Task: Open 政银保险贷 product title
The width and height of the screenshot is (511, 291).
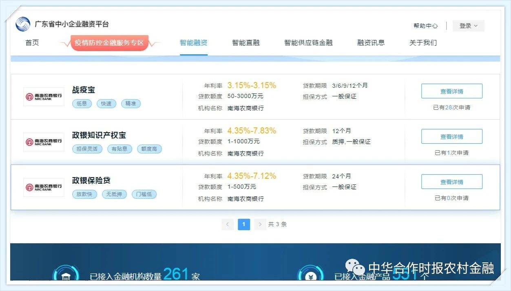Action: [x=91, y=180]
